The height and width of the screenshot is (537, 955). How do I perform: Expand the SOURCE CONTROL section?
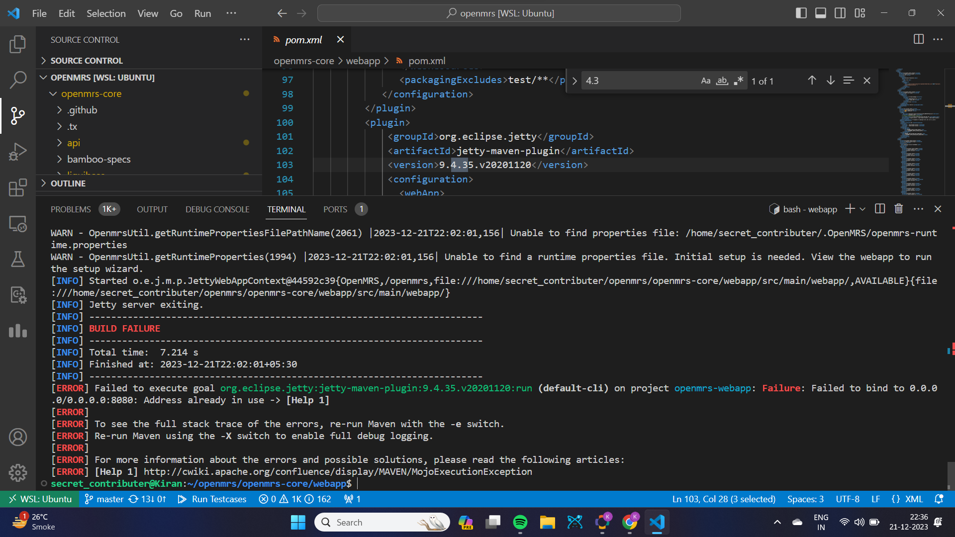coord(149,61)
